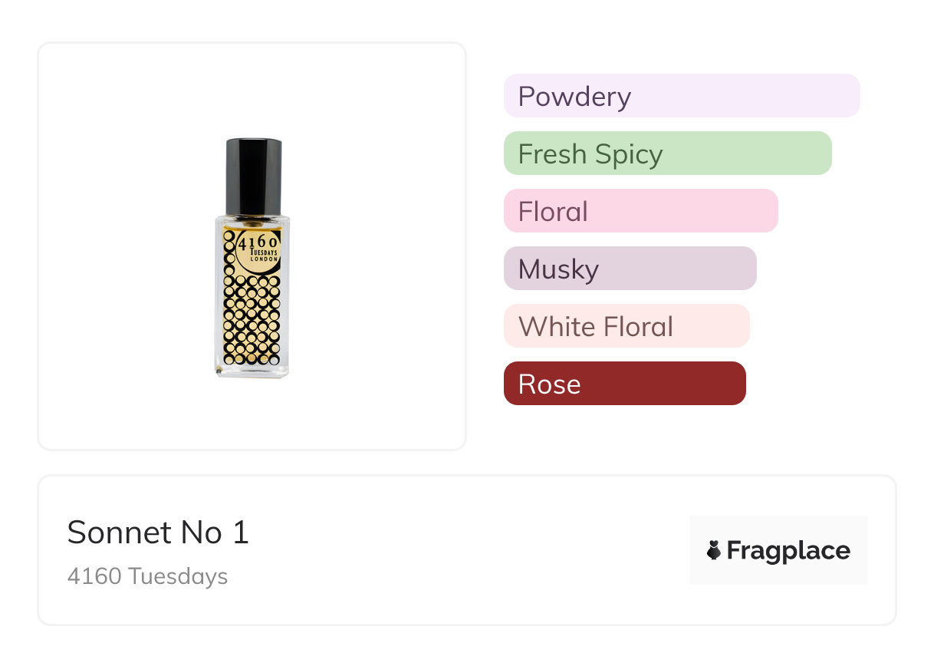The width and height of the screenshot is (934, 663).
Task: Open the "Sonnet No 1" fragrance title
Action: tap(158, 533)
